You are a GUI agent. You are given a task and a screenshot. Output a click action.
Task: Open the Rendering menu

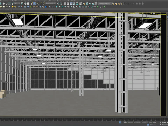point(23,1)
